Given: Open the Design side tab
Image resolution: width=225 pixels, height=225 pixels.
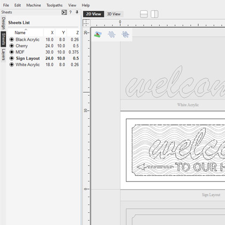Looking at the screenshot, I should pyautogui.click(x=3, y=23).
